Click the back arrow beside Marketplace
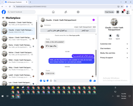Screen dimensions: 133x106 pos(3,18)
